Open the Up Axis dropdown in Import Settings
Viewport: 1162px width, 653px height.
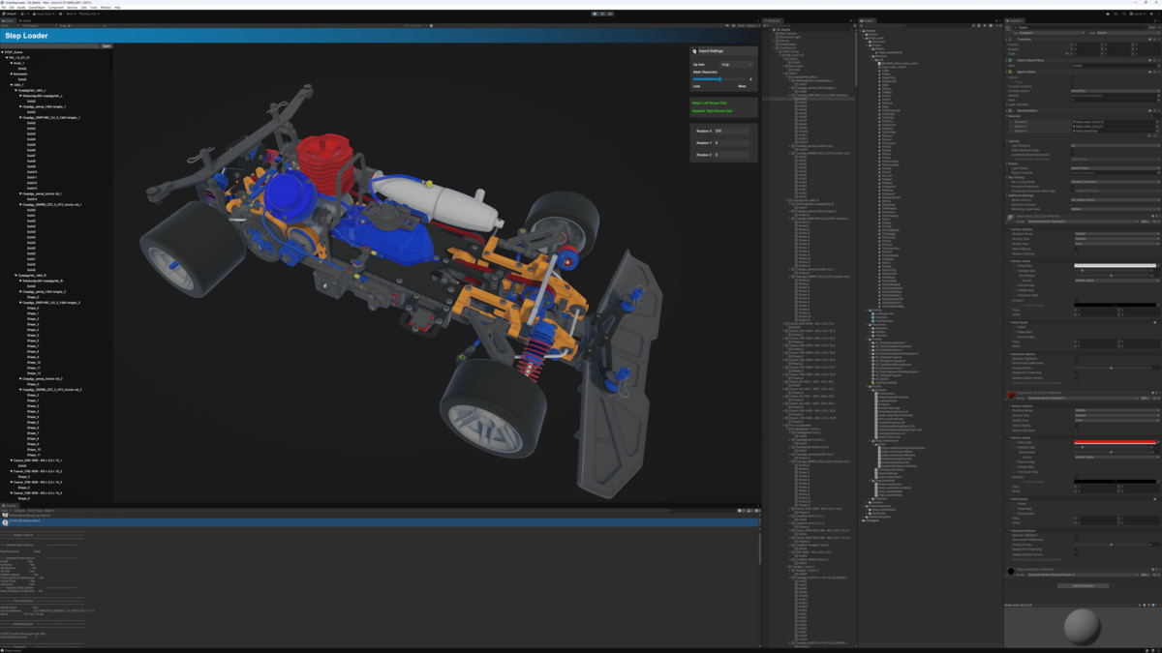(x=735, y=65)
